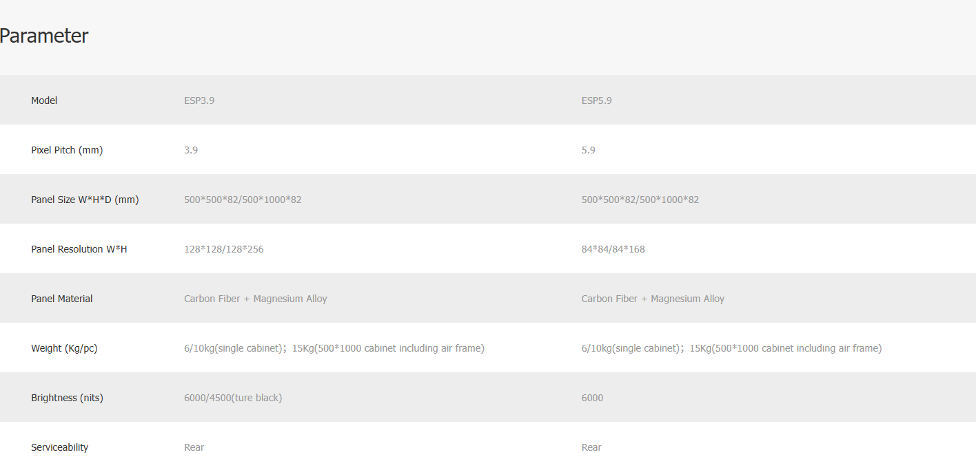This screenshot has height=470, width=976.
Task: Click the Model row label
Action: coord(44,100)
